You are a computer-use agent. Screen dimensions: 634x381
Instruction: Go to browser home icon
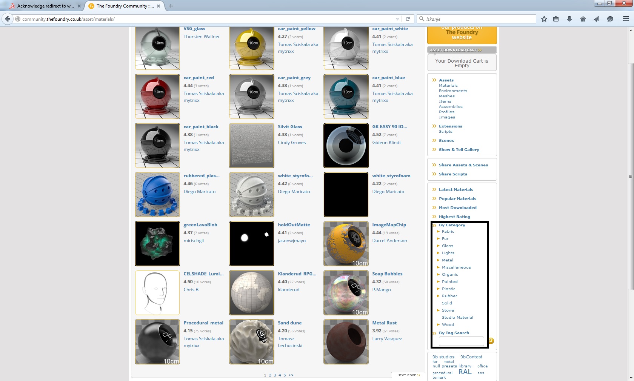coord(583,19)
